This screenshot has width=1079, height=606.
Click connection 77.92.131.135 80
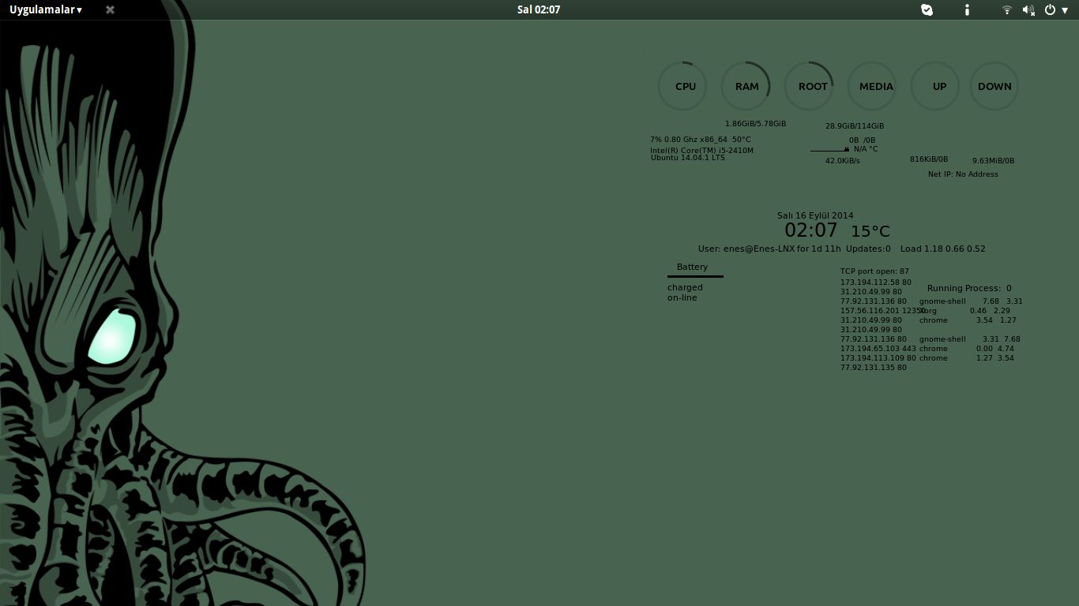coord(873,368)
